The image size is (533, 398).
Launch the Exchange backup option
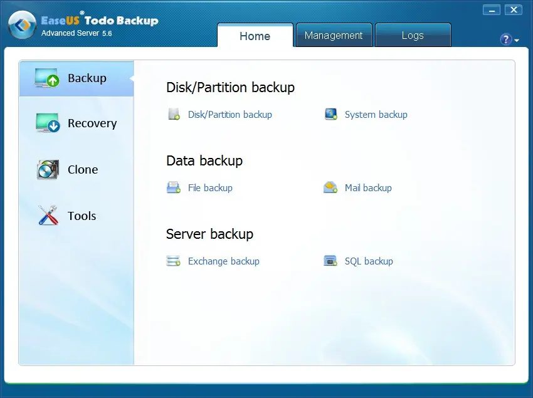pyautogui.click(x=224, y=261)
